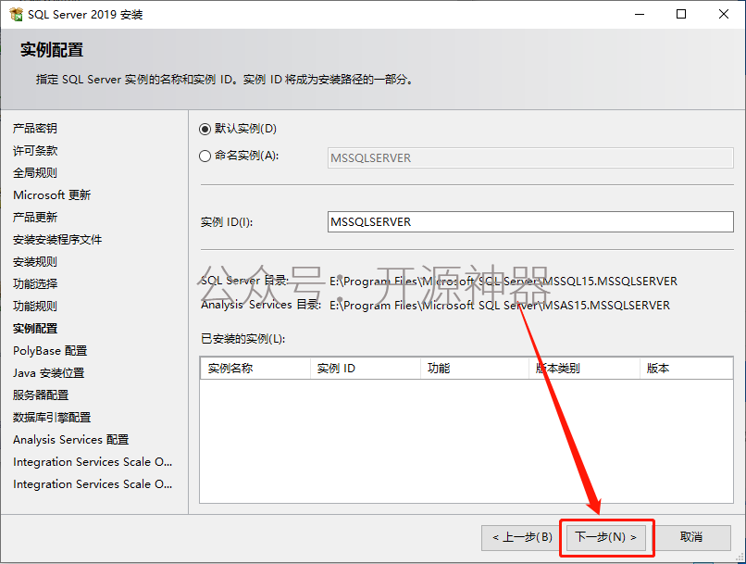
Task: Click the Analysis Services 目录 path text
Action: click(x=500, y=305)
